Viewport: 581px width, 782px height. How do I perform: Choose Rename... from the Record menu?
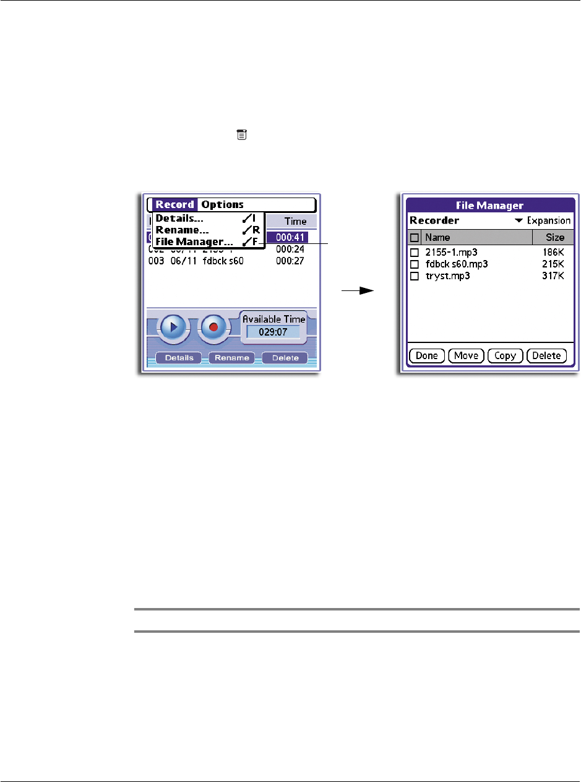[209, 230]
